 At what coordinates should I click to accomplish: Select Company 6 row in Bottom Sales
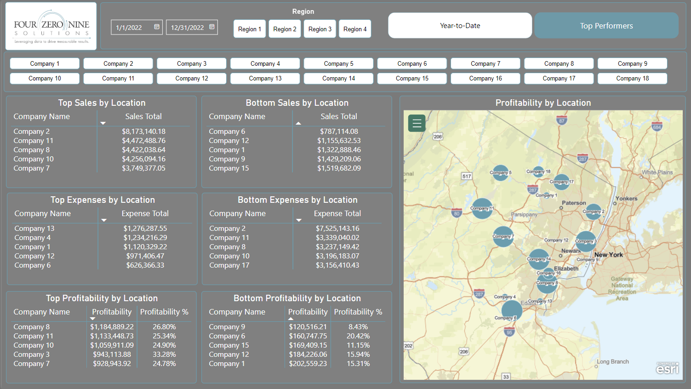coord(297,132)
